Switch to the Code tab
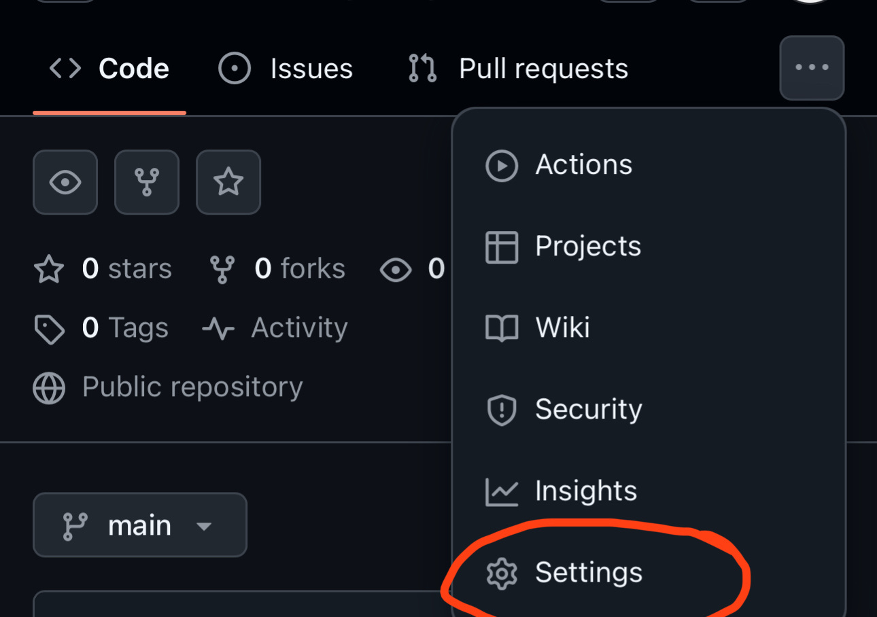The width and height of the screenshot is (877, 617). tap(109, 69)
